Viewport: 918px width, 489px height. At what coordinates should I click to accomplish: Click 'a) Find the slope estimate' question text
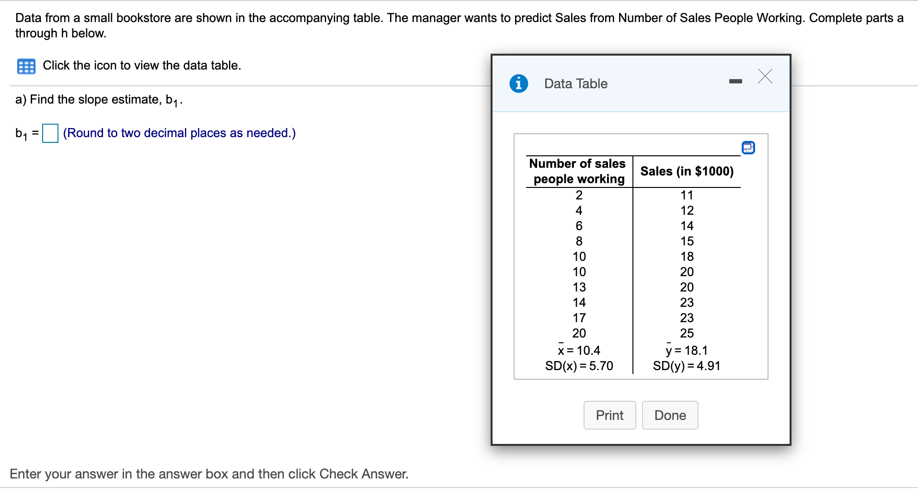coord(99,100)
